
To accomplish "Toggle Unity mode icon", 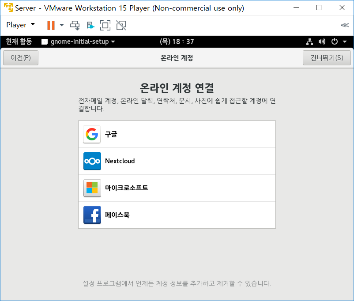I will 121,25.
